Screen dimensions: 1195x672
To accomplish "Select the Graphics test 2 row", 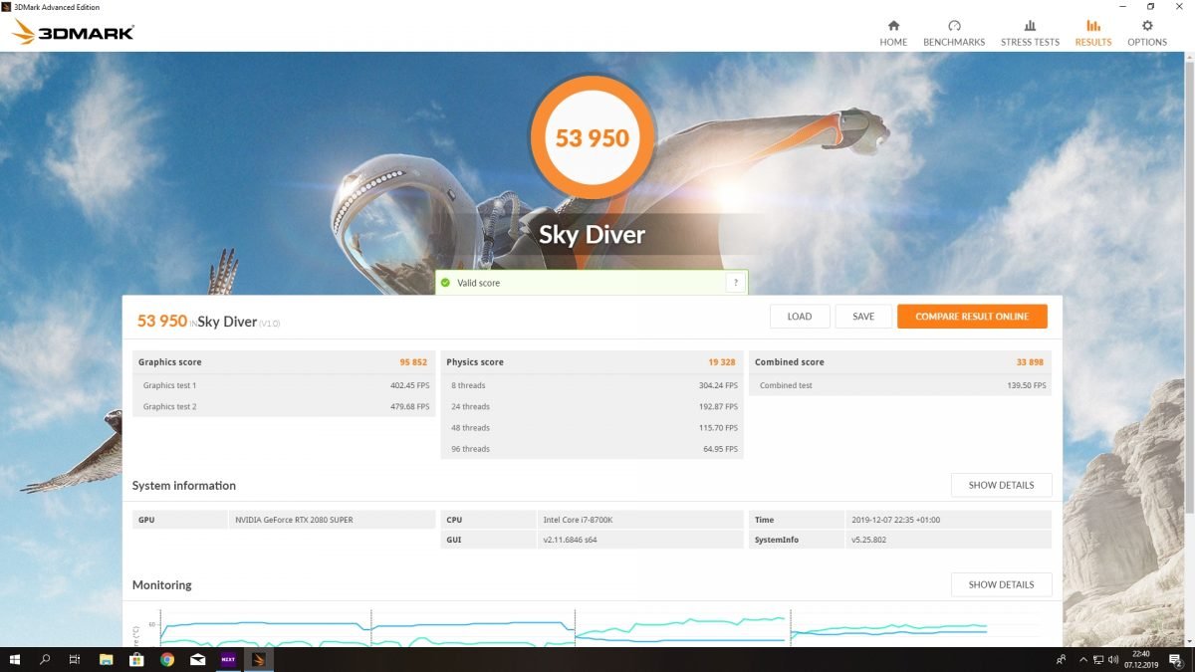I will [284, 406].
